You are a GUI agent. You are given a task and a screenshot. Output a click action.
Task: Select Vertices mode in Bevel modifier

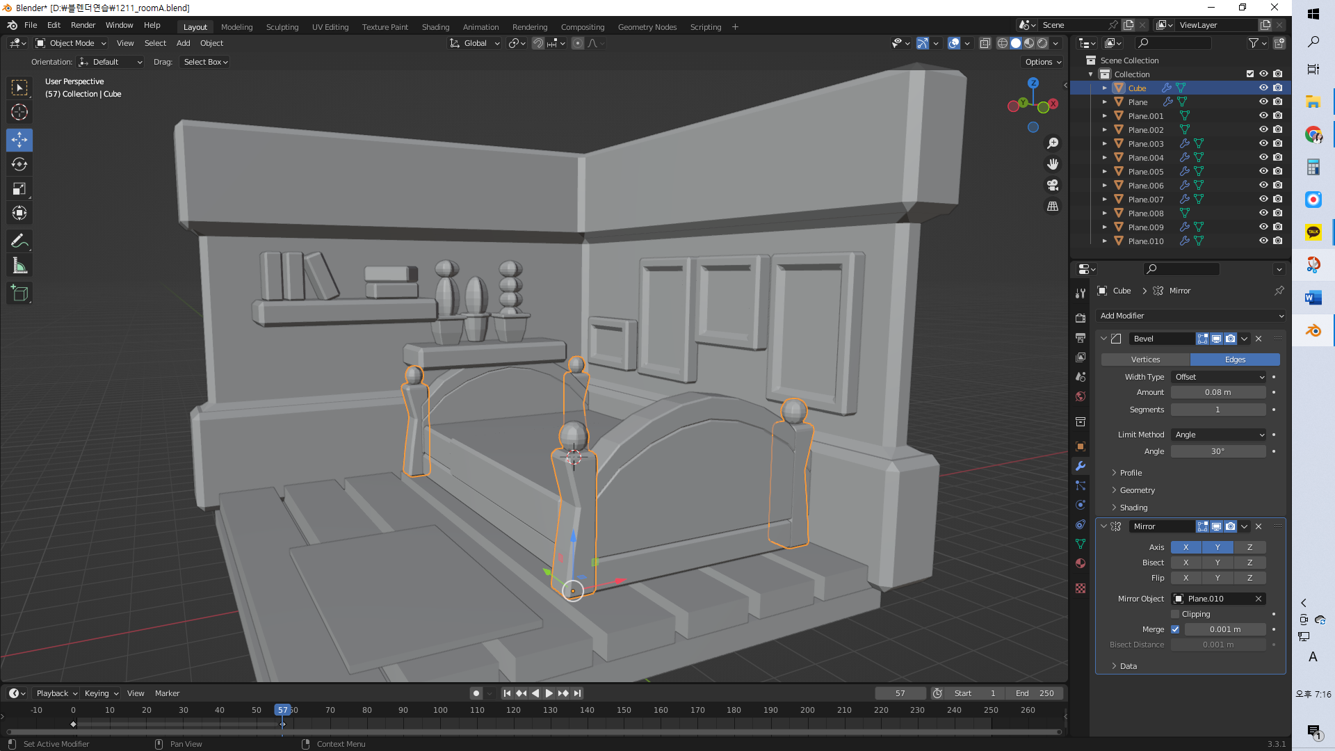pyautogui.click(x=1145, y=360)
